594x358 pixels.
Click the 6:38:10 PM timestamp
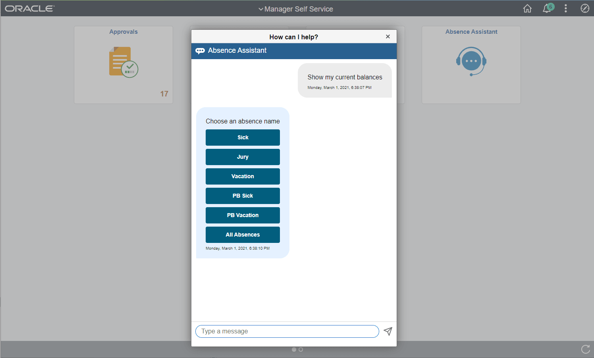coord(237,248)
